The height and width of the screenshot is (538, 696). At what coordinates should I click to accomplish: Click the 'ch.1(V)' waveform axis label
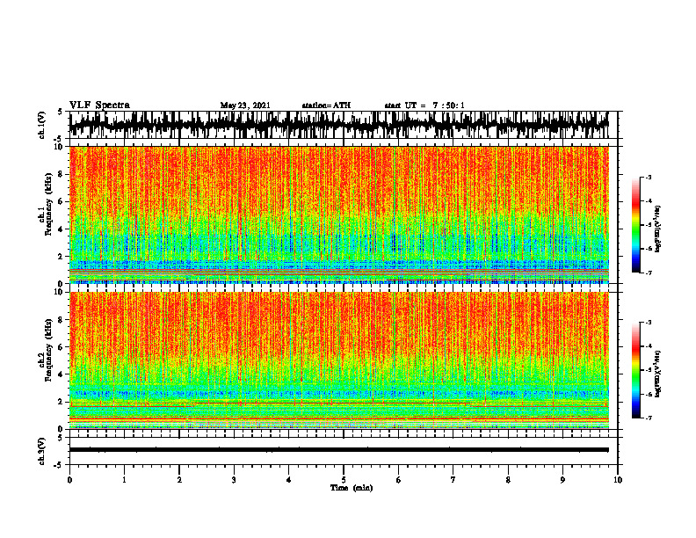pyautogui.click(x=41, y=125)
